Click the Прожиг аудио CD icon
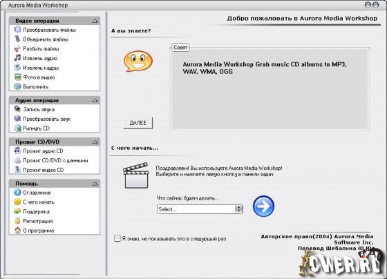The height and width of the screenshot is (279, 387). pyautogui.click(x=17, y=151)
